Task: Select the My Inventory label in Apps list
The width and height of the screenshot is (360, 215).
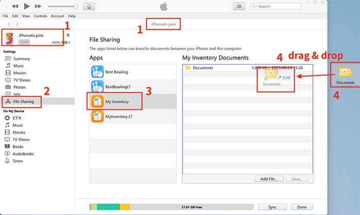Action: (117, 102)
